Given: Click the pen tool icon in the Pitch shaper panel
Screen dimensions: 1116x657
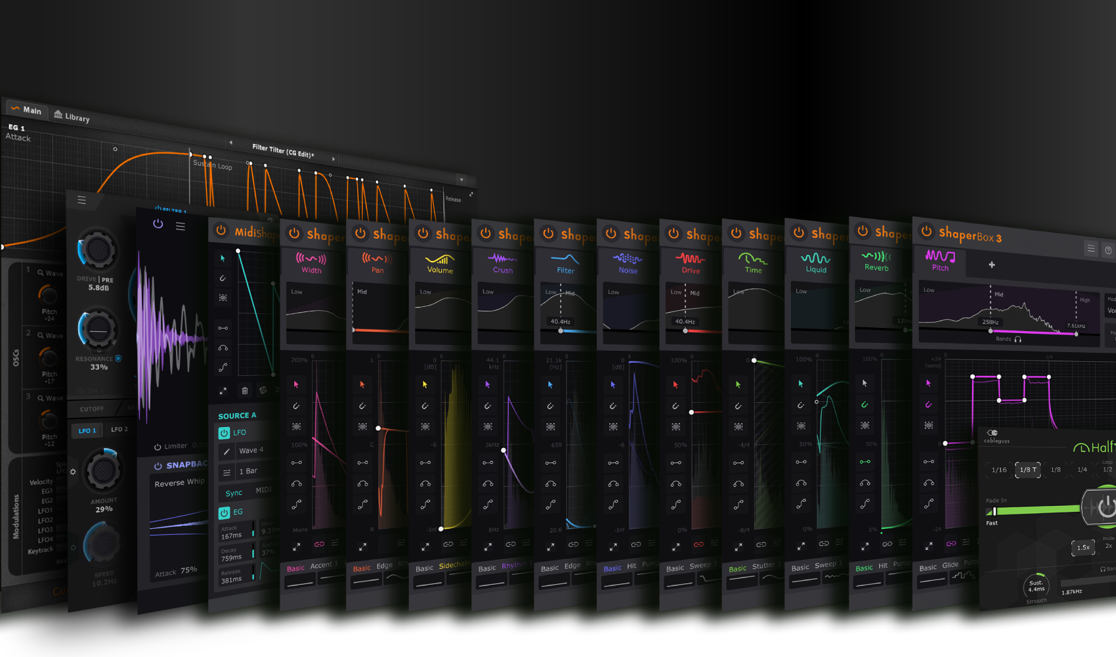Looking at the screenshot, I should pyautogui.click(x=928, y=405).
